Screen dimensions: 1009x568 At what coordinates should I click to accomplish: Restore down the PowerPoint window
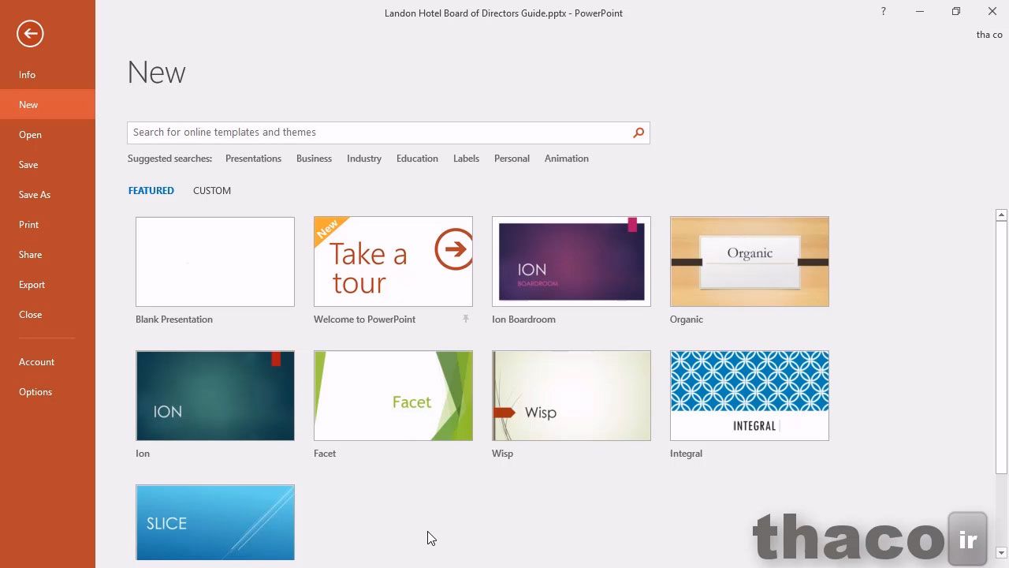click(955, 11)
